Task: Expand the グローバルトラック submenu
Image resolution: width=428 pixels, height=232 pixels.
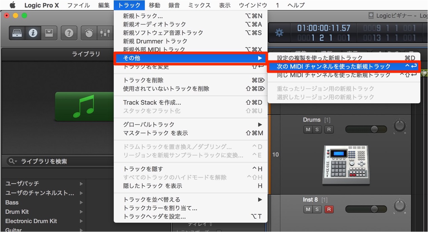Action: 190,124
